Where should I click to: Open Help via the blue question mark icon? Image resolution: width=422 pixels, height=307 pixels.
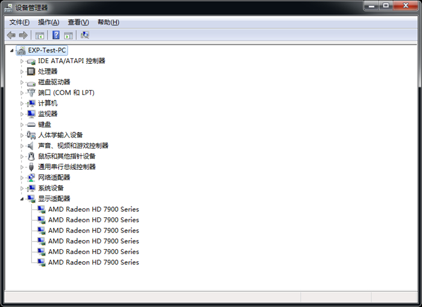56,36
